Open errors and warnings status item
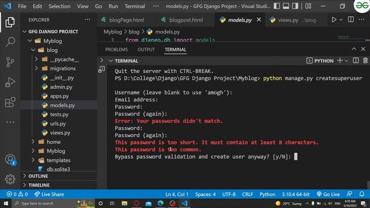The height and width of the screenshot is (208, 370). pos(17,194)
